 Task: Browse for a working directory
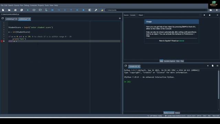coord(211,10)
